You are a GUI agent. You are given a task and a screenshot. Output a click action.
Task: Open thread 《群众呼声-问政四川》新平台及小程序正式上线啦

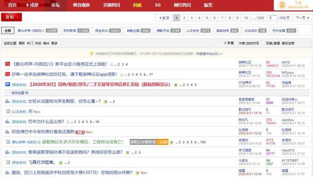60,64
